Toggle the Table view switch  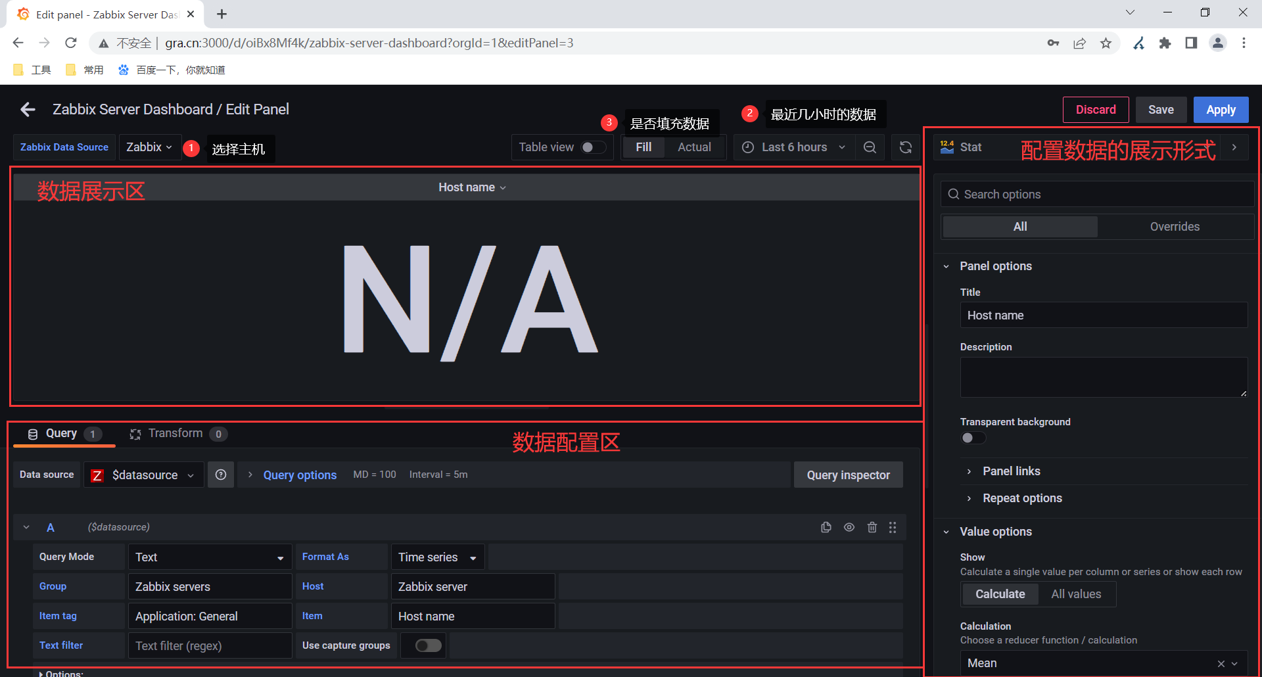coord(594,147)
